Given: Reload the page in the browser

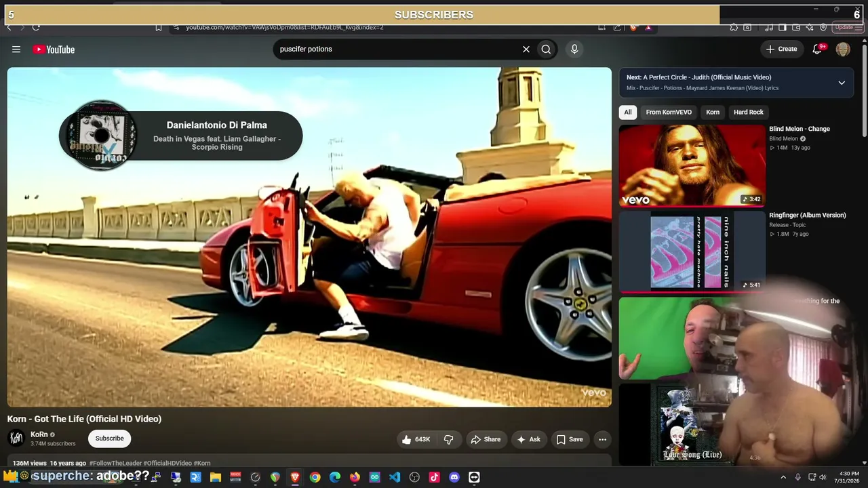Looking at the screenshot, I should pos(36,27).
